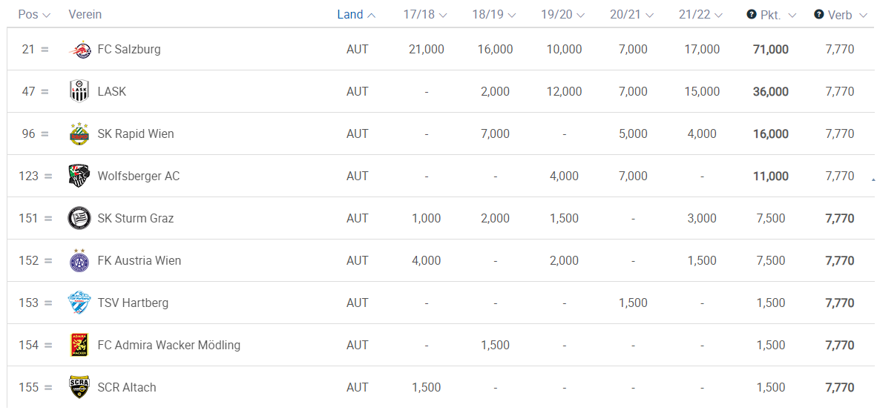Click the LASK club logo
Image resolution: width=877 pixels, height=416 pixels.
pos(79,91)
